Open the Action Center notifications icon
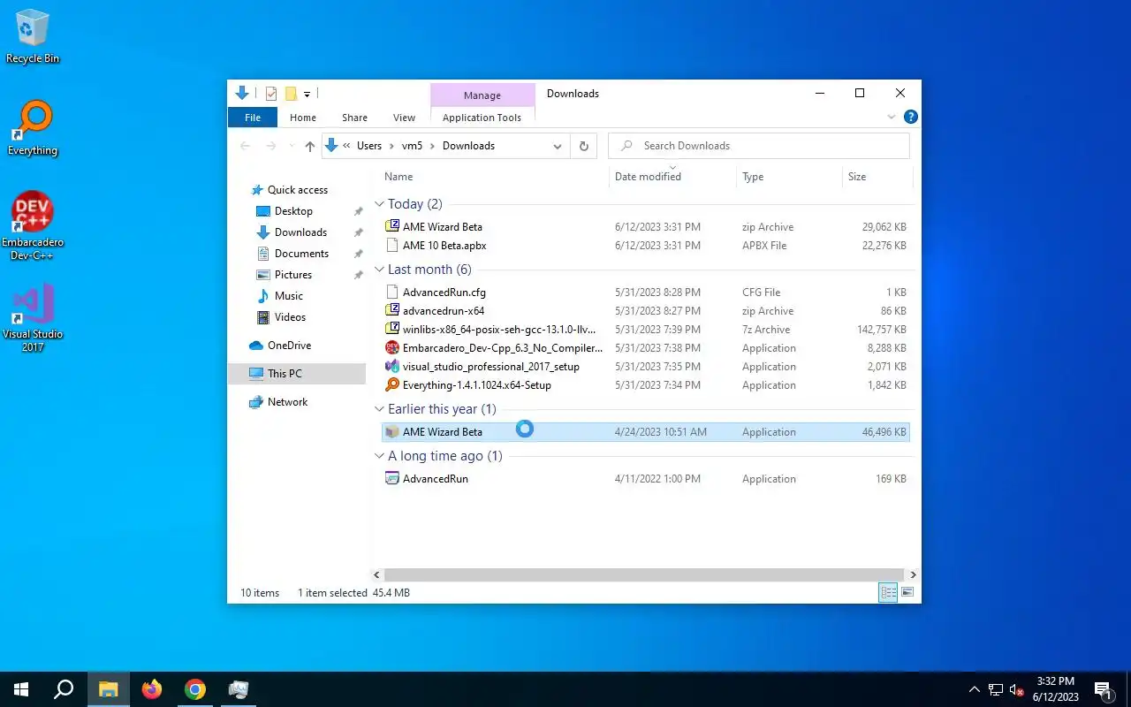 (x=1103, y=689)
